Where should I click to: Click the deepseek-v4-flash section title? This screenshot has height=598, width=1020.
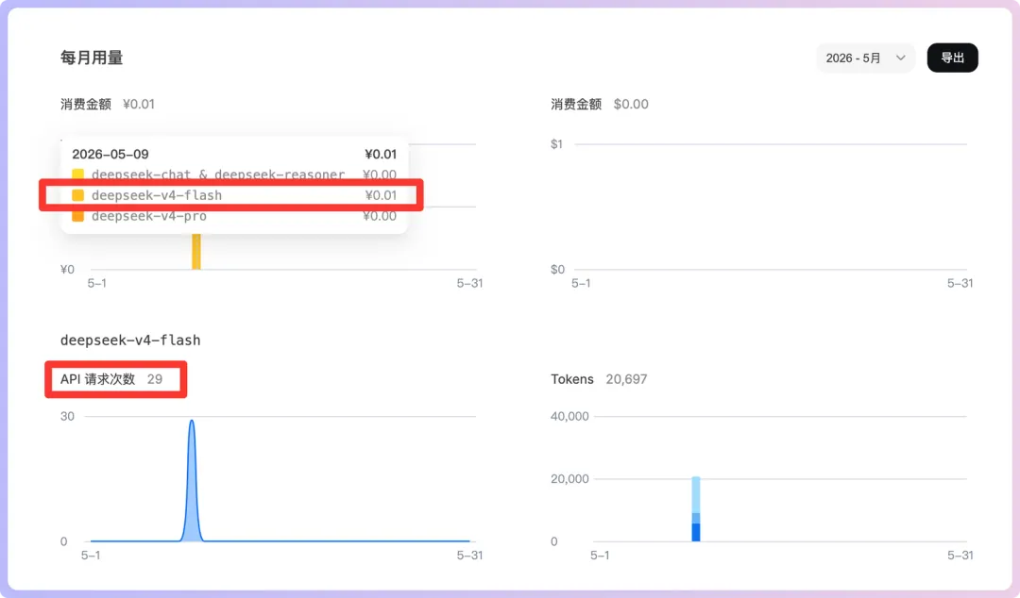tap(130, 340)
